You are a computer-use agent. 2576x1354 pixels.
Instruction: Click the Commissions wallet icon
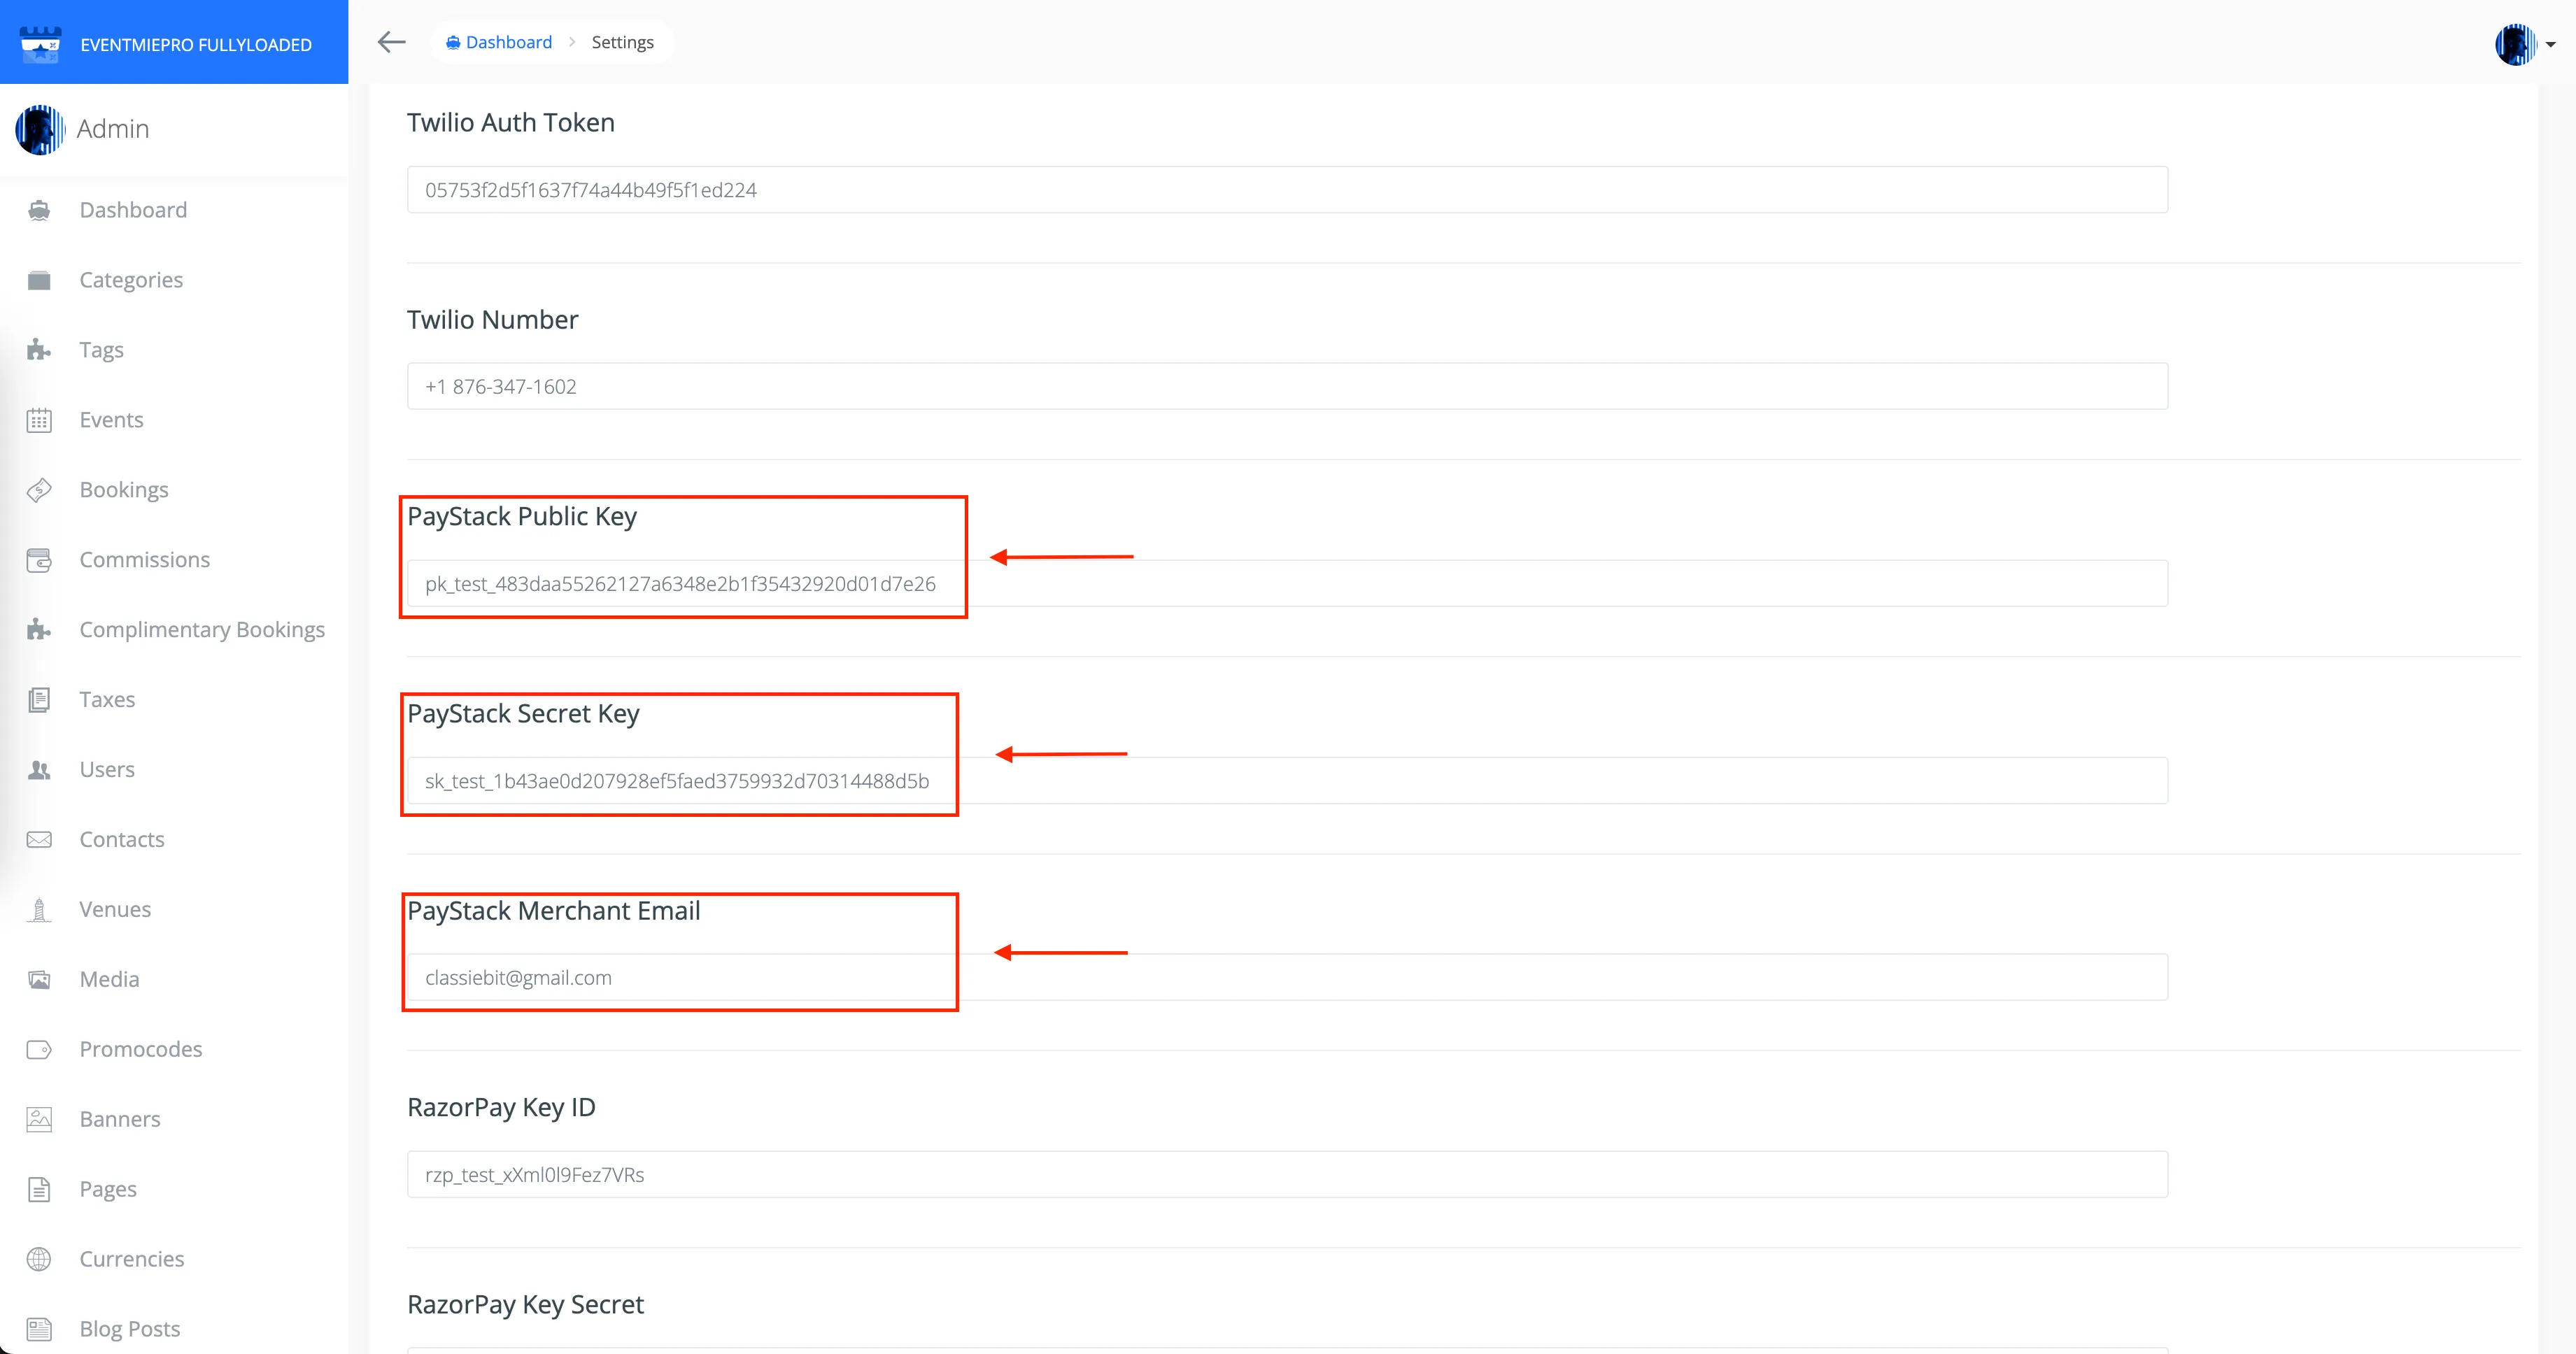click(39, 560)
